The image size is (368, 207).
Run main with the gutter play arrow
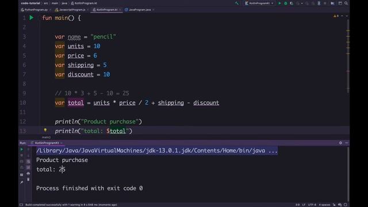(x=31, y=18)
